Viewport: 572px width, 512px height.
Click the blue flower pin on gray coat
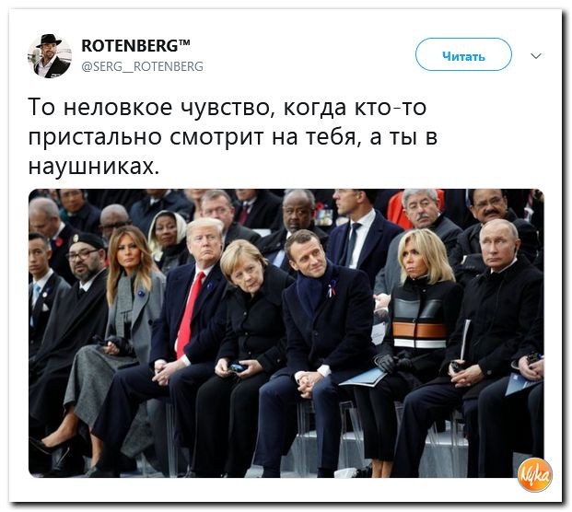click(x=140, y=293)
